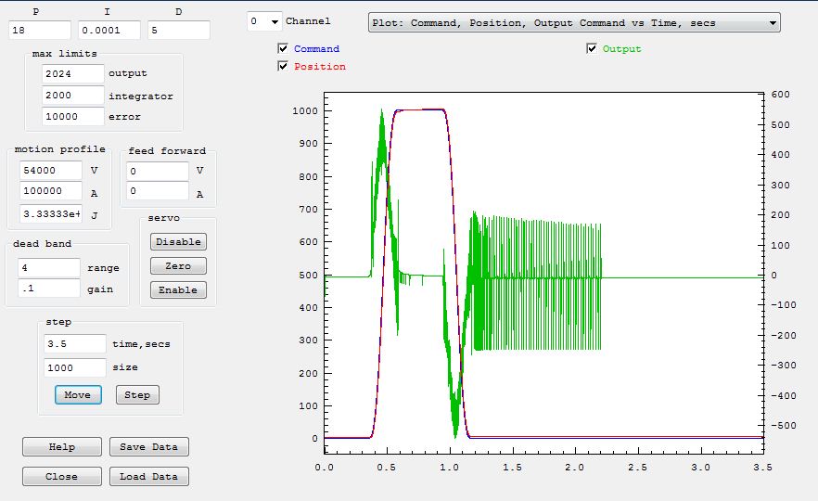Click Save Data button

(x=149, y=446)
